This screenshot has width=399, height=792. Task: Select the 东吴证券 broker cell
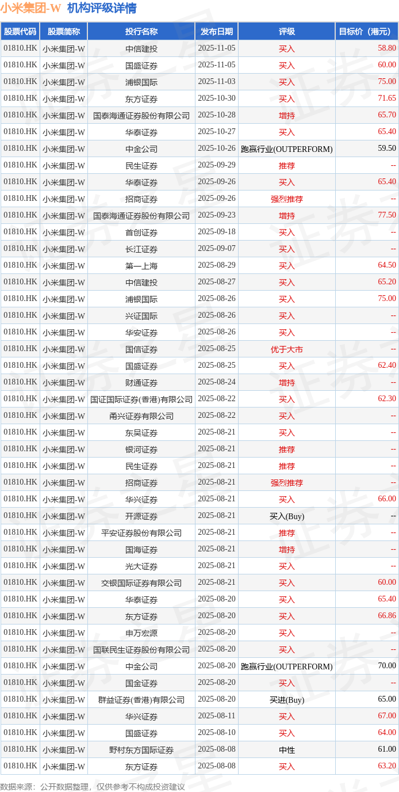[141, 432]
